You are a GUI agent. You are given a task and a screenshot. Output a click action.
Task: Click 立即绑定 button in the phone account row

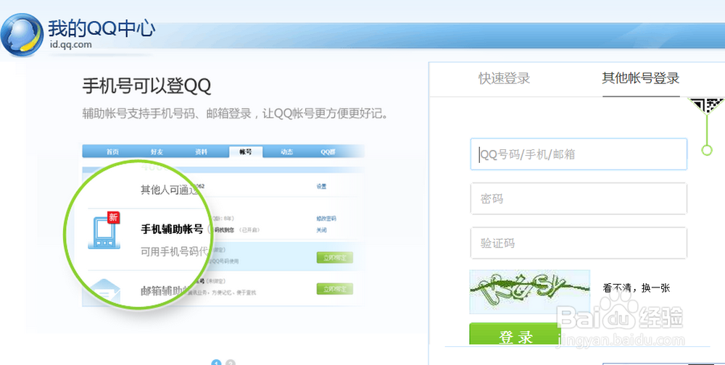[335, 258]
